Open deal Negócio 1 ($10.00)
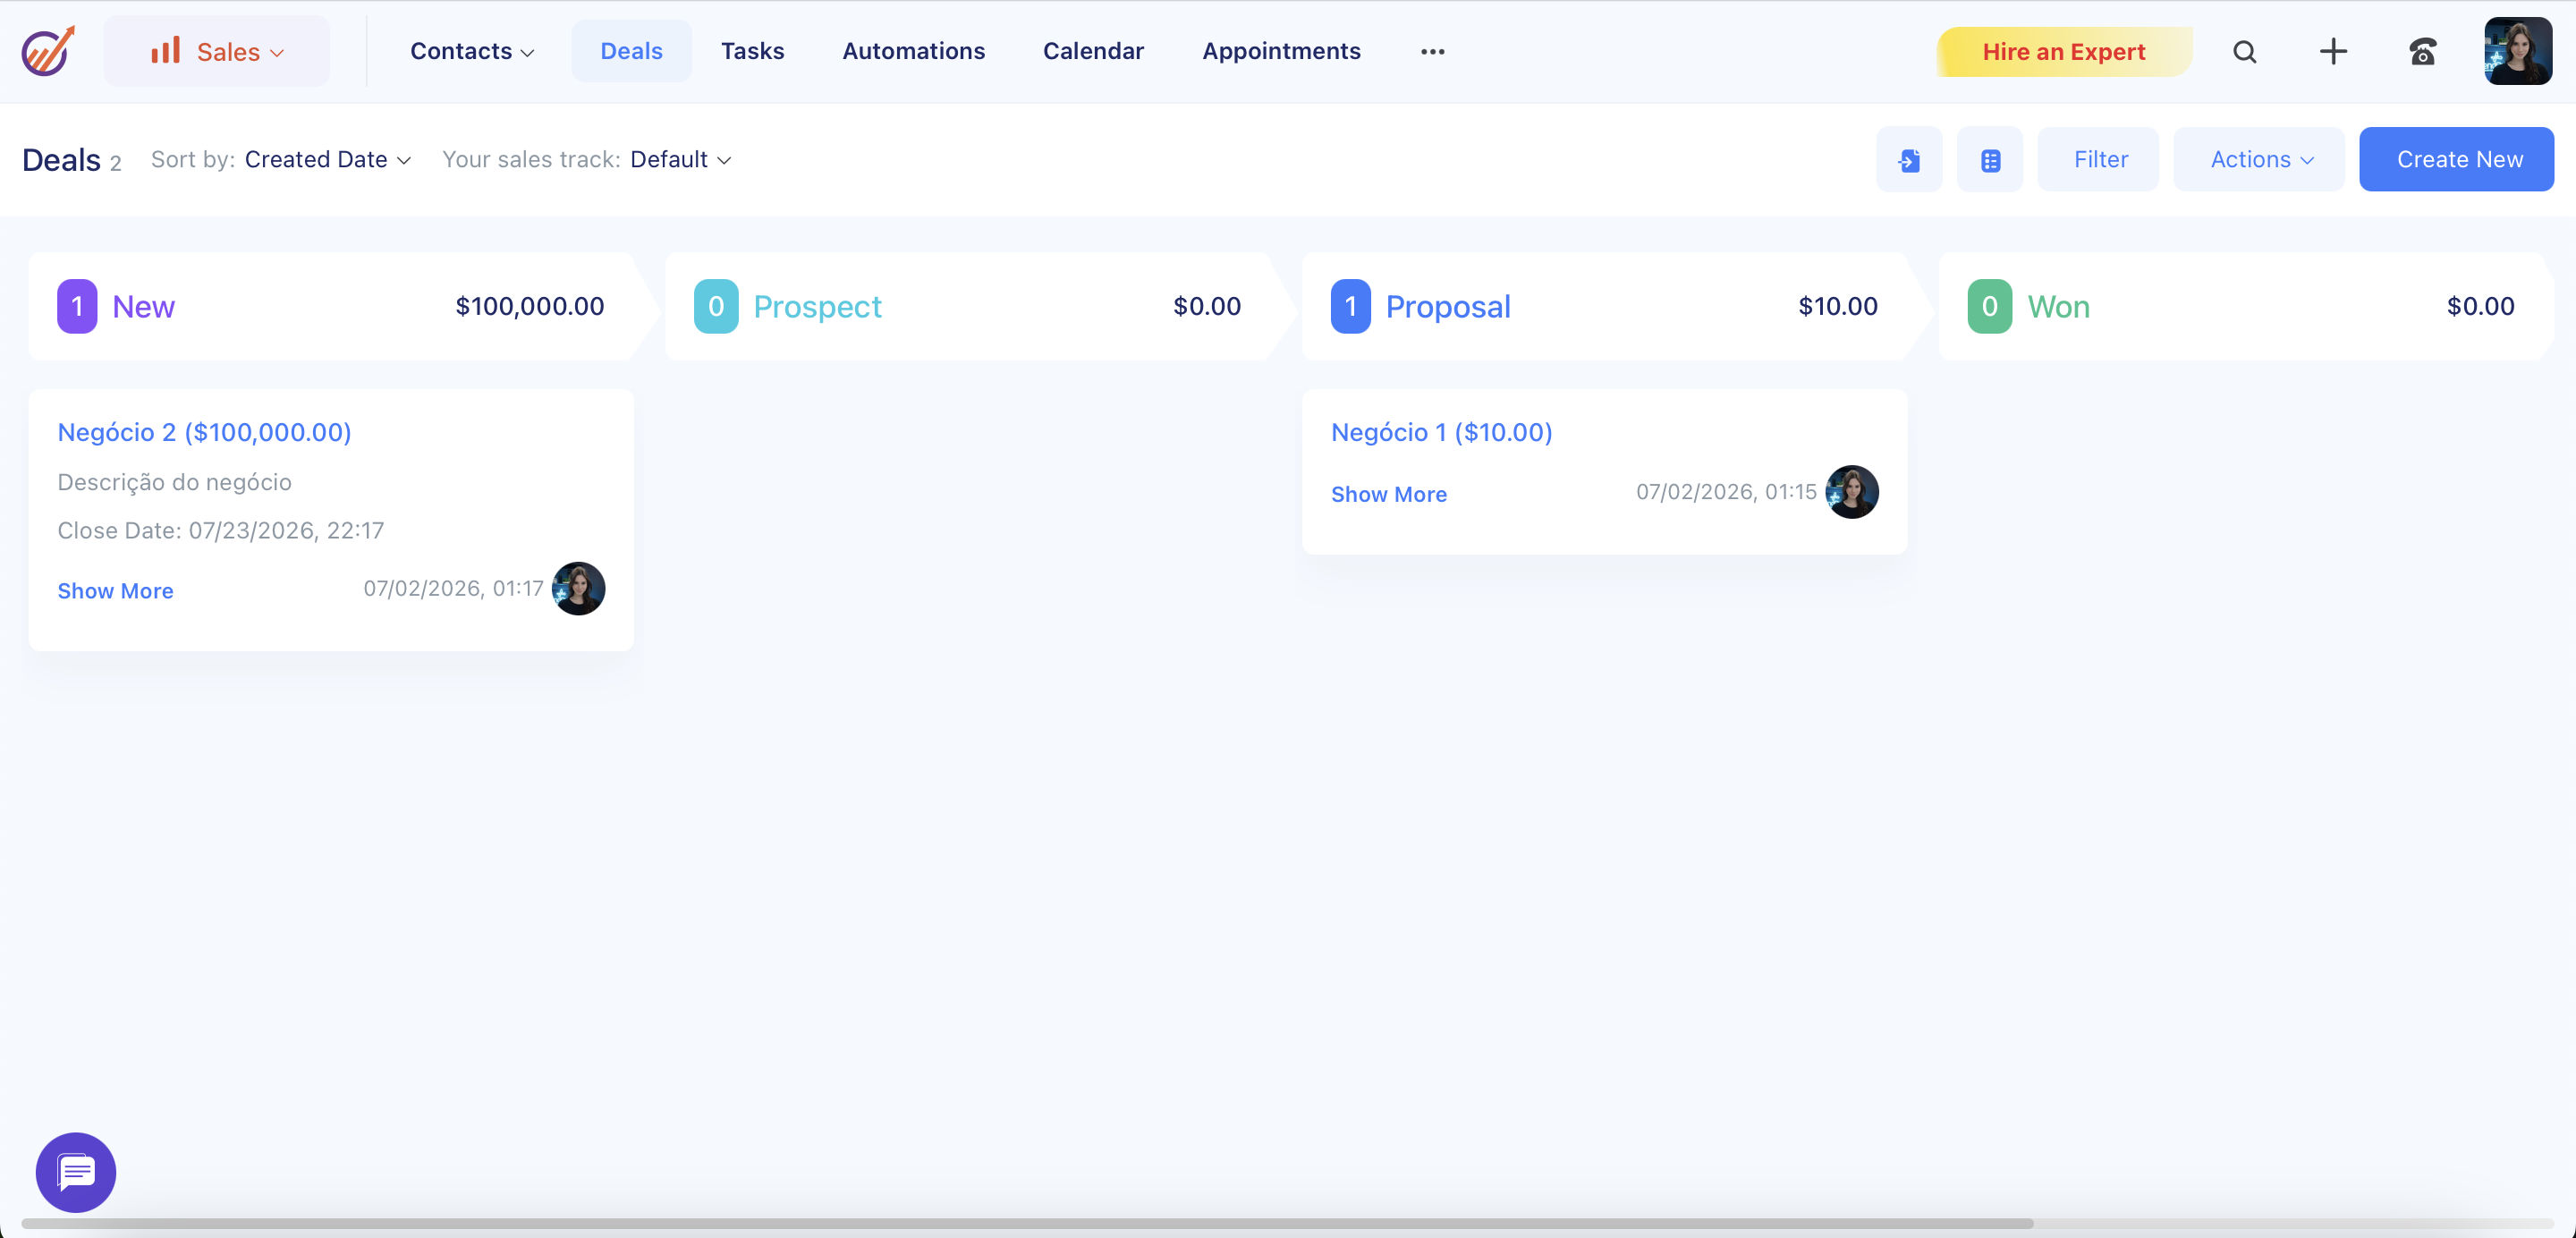2576x1238 pixels. click(1441, 433)
